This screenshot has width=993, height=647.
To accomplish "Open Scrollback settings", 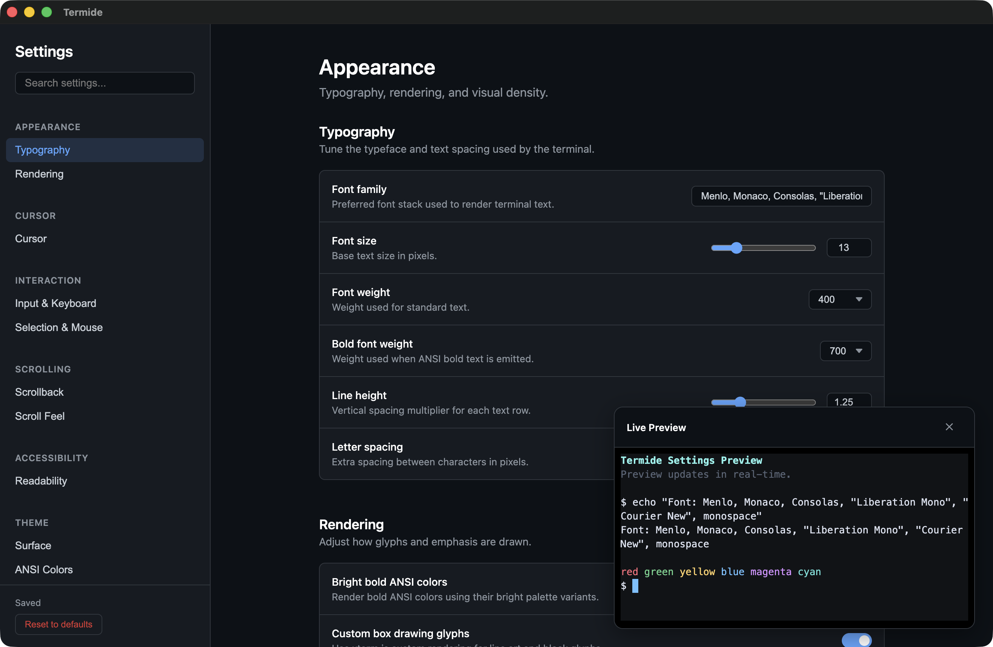I will (x=39, y=392).
